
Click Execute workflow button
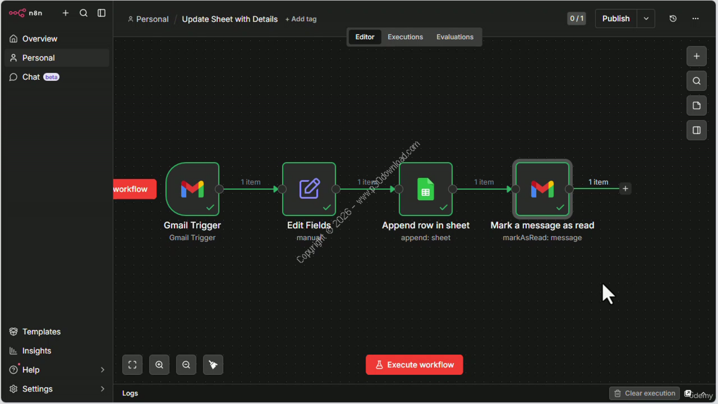coord(415,365)
